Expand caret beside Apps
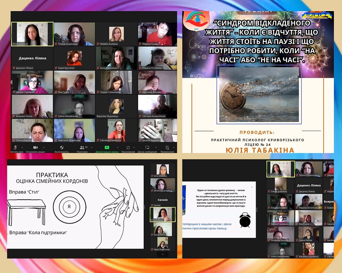The width and height of the screenshot is (342, 273). (134, 148)
